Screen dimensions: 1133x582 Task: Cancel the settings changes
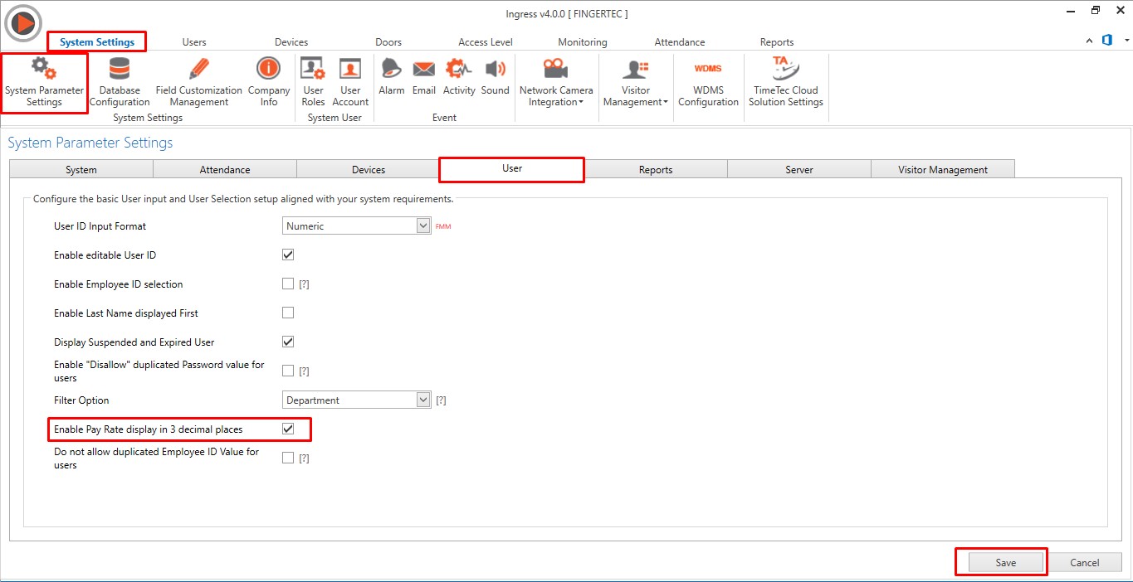1085,562
